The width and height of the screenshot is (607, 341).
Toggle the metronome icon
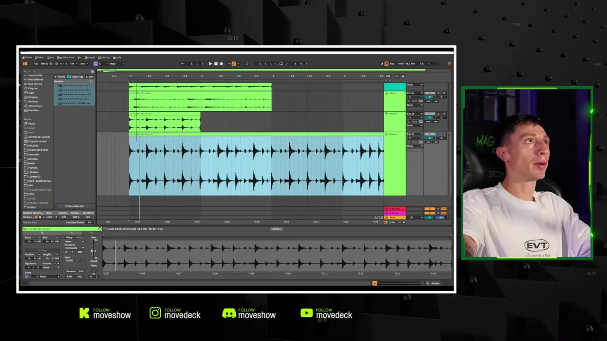click(x=72, y=63)
